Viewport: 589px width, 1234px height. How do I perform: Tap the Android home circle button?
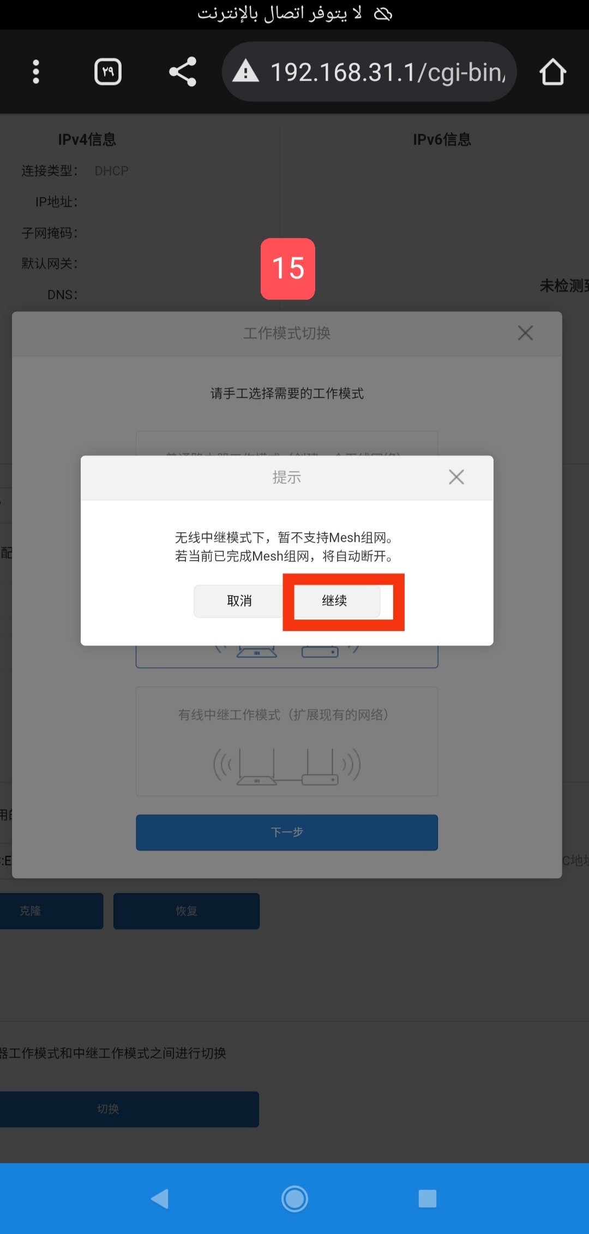click(294, 1199)
